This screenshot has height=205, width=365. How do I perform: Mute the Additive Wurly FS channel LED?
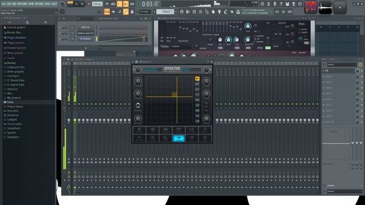tap(60, 34)
